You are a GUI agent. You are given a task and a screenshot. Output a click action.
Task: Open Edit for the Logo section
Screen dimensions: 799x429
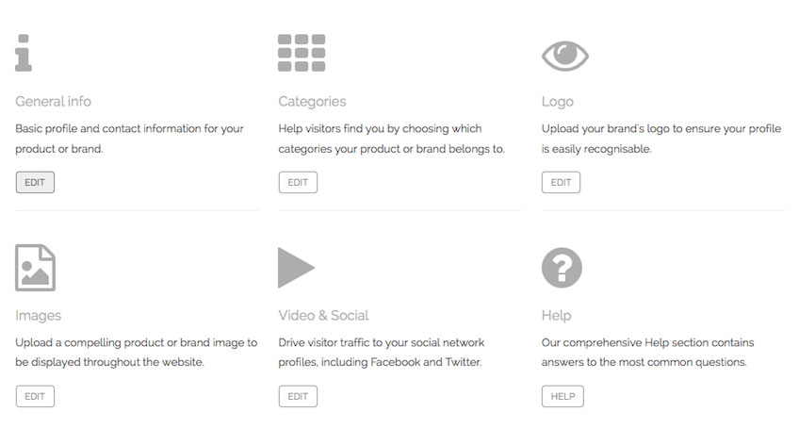(x=561, y=182)
